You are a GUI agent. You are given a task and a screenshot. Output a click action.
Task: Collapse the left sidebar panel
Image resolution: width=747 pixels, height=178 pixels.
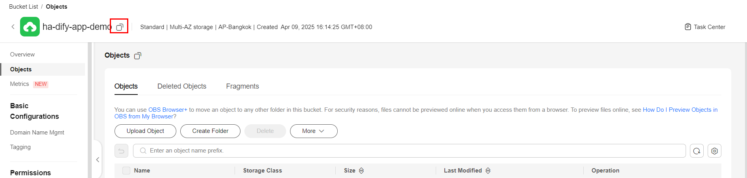(x=98, y=160)
